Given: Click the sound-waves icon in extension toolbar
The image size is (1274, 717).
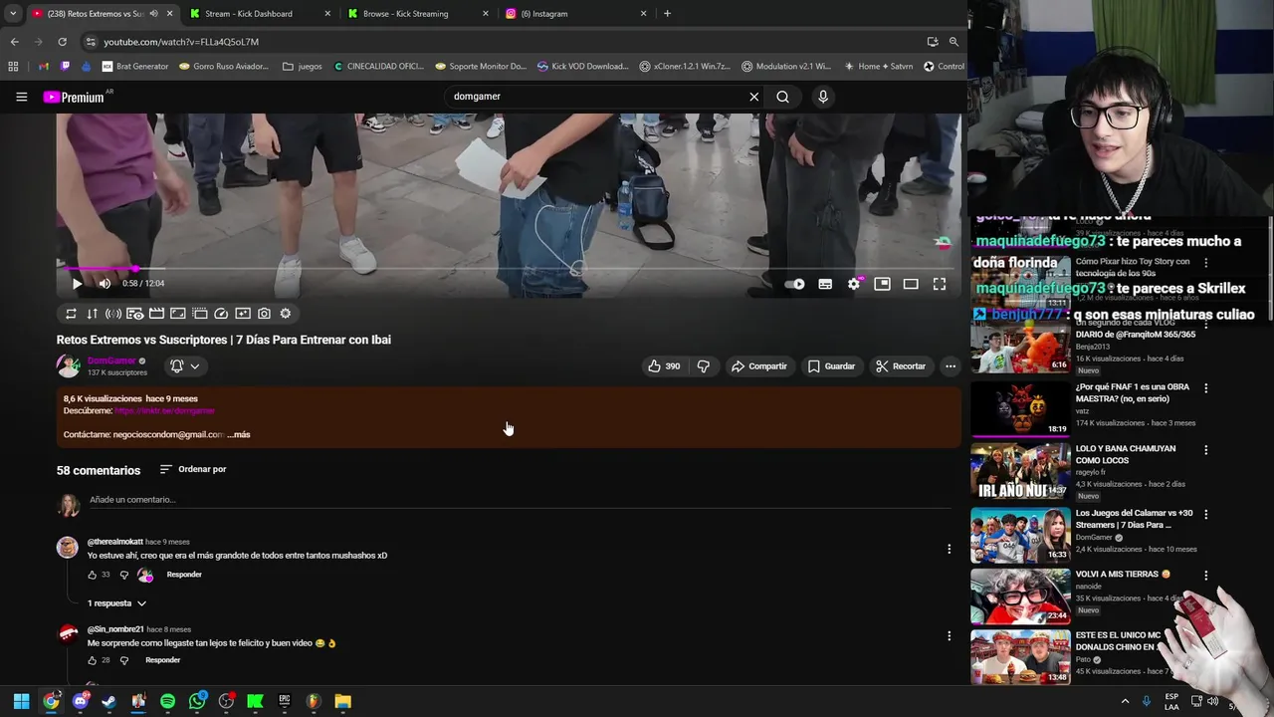Looking at the screenshot, I should (x=113, y=314).
